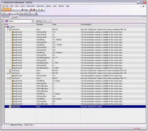Click the Action1 icon in the tree

tap(8, 27)
